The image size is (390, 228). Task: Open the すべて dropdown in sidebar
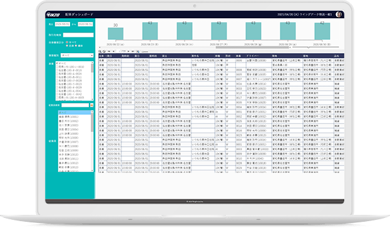point(77,56)
